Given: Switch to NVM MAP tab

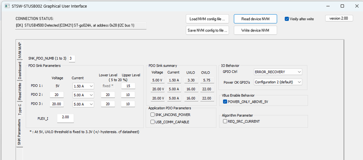Looking at the screenshot, I should [20, 50].
